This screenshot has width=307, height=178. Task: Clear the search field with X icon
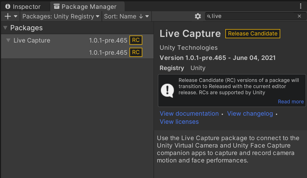pos(299,16)
